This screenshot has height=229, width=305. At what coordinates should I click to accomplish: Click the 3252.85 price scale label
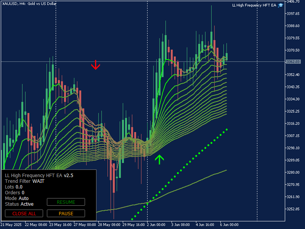pyautogui.click(x=293, y=209)
